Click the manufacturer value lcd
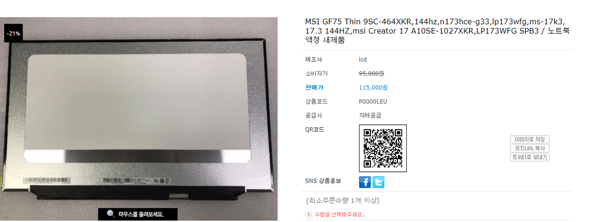This screenshot has height=222, width=590. (x=363, y=59)
